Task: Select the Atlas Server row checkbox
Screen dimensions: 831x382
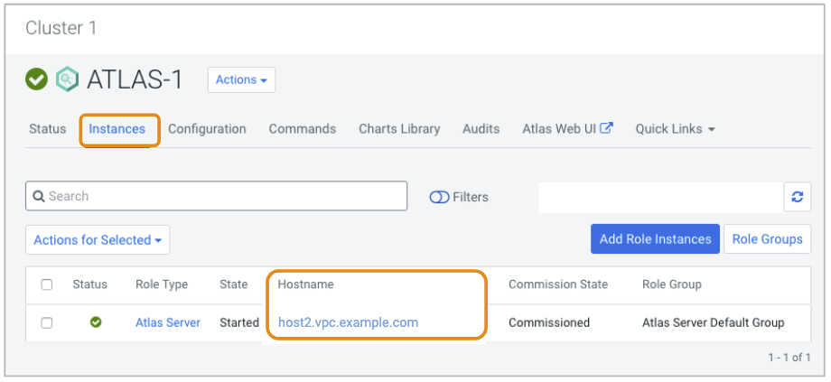Action: 47,322
